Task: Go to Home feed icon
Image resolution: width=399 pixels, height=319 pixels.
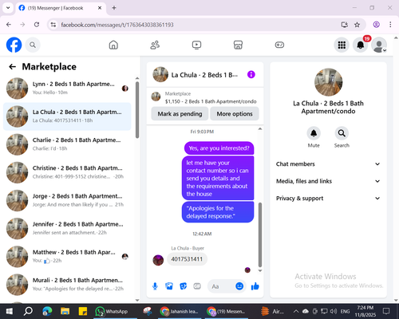Action: point(113,45)
